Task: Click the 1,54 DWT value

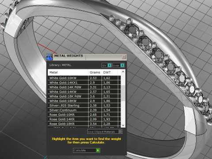Action: [x=106, y=110]
